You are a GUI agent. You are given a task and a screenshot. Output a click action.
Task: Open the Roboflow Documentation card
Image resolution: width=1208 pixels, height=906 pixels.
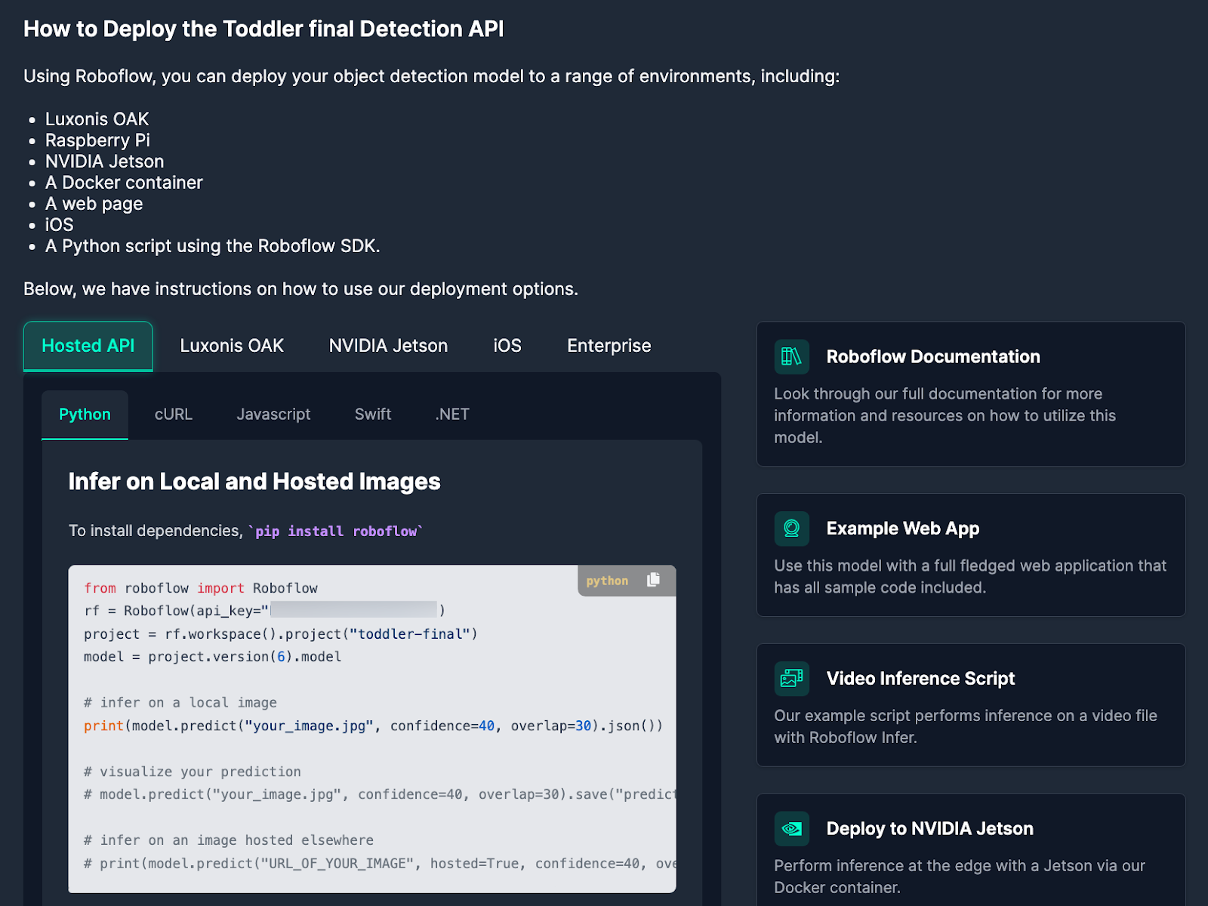tap(971, 394)
